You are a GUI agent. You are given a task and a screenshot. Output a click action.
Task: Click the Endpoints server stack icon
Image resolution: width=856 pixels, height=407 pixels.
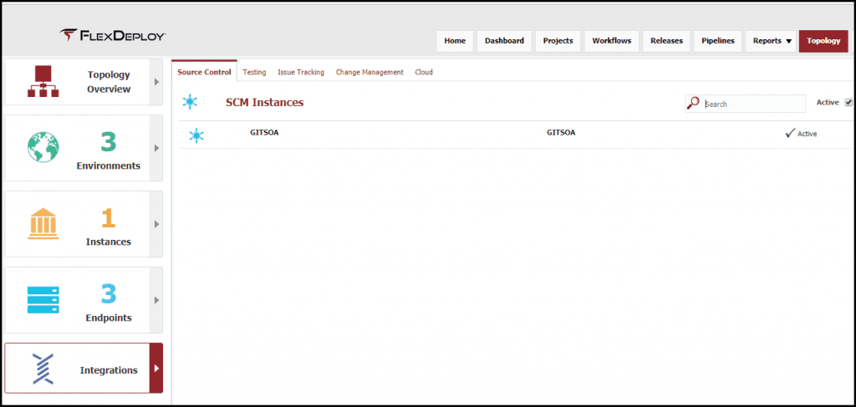click(x=43, y=299)
